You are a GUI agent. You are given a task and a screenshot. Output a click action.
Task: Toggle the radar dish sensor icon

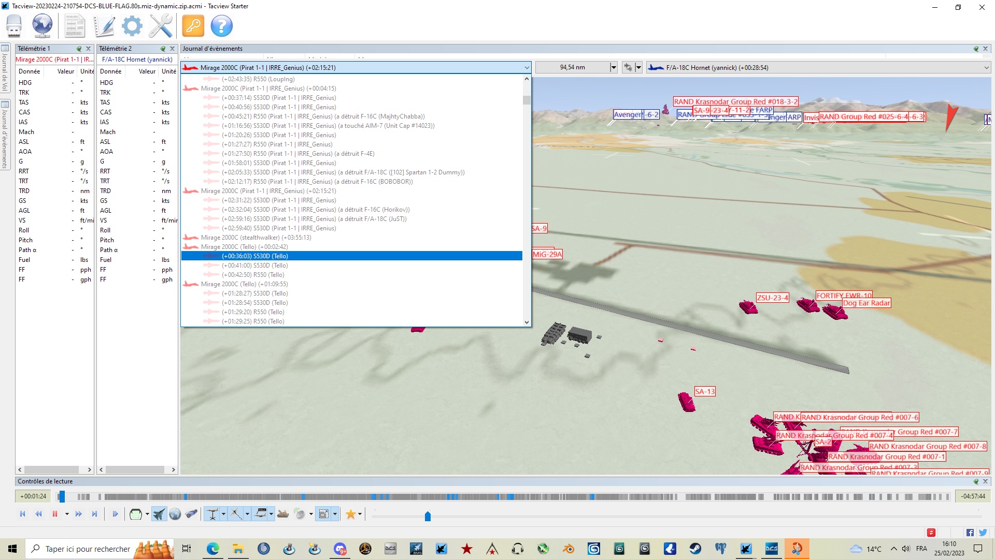coord(300,514)
